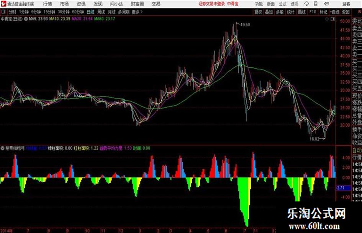This screenshot has height=233, width=362.
Task: Select the 日线 daily period tab
Action: click(x=90, y=12)
